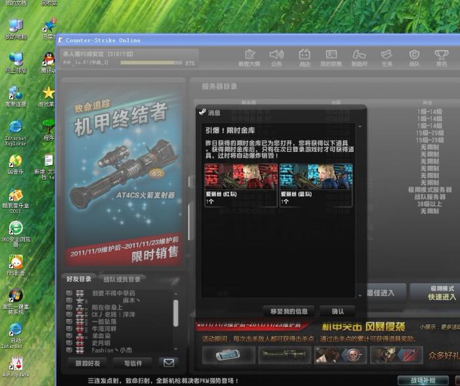Open 网上邻居 Network Neighborhood desktop icon

pyautogui.click(x=16, y=62)
